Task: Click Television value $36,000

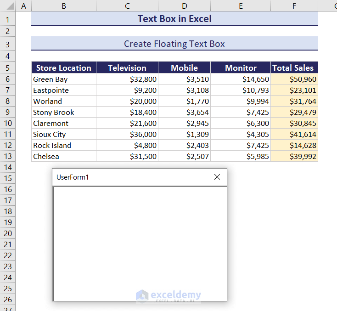Action: (x=127, y=134)
